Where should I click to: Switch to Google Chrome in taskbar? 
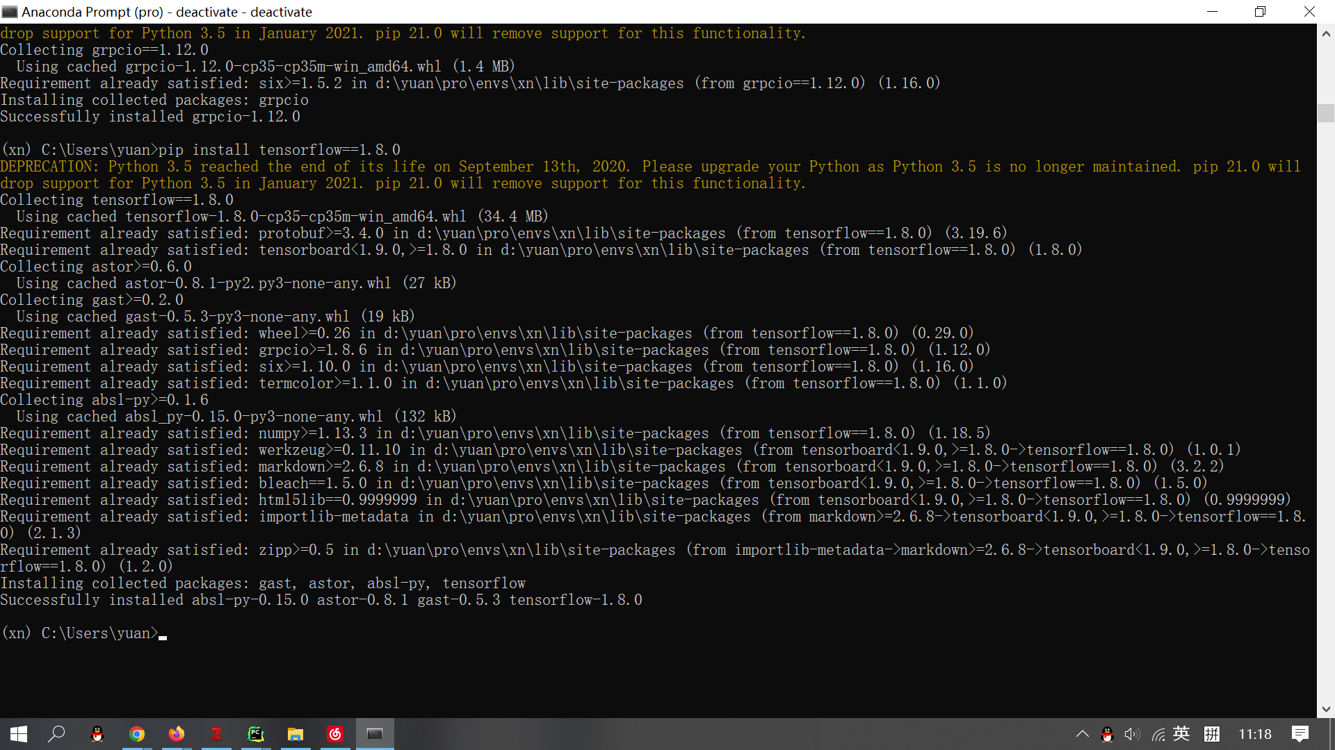click(x=137, y=734)
